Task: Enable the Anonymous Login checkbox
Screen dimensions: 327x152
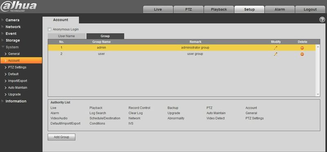Action: [x=49, y=29]
